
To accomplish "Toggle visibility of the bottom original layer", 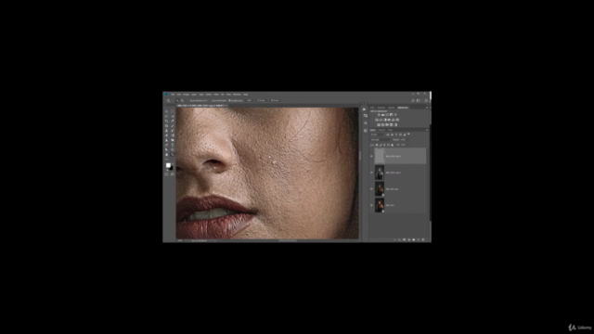I will (371, 205).
